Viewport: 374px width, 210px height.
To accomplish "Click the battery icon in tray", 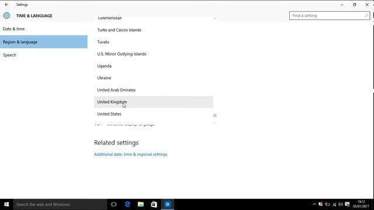I will tap(327, 204).
